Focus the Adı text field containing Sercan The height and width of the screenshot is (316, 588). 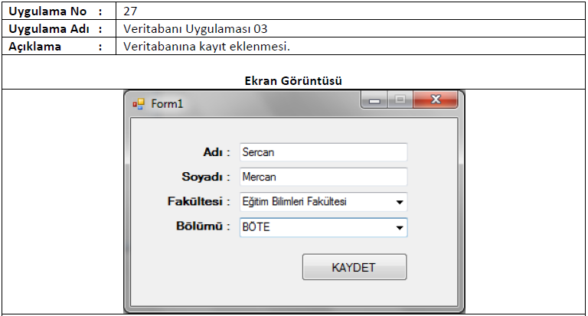(323, 152)
